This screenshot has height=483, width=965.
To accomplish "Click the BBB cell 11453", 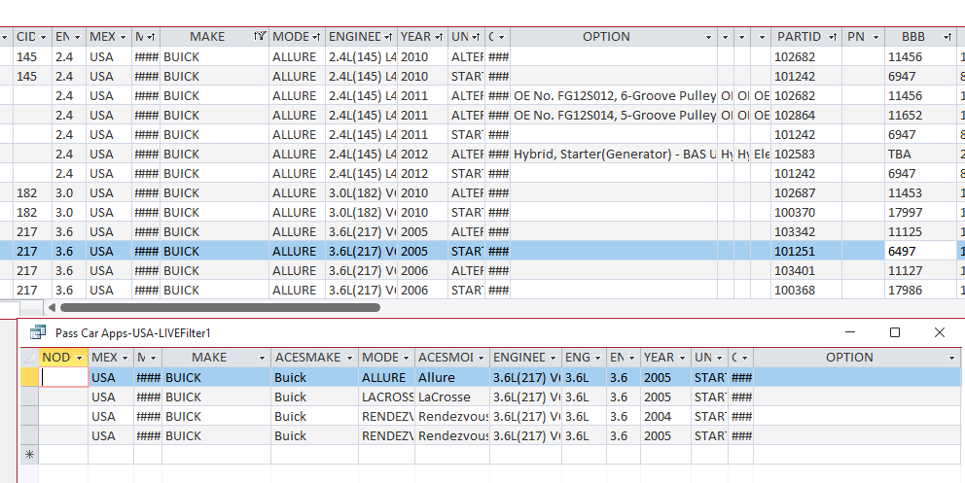I will coord(920,193).
